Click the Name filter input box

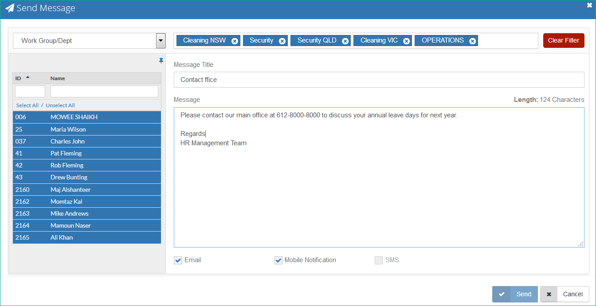click(104, 91)
